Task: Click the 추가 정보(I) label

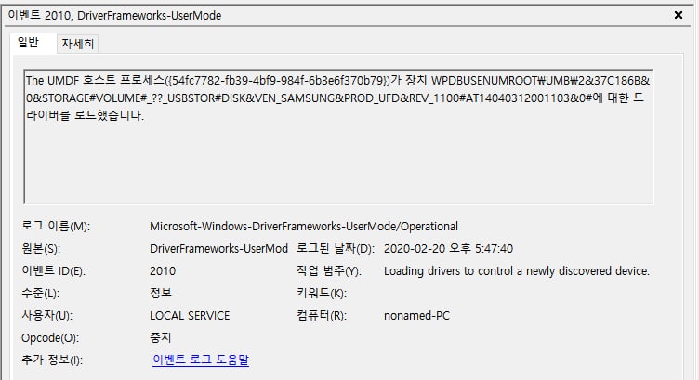Action: pyautogui.click(x=52, y=360)
